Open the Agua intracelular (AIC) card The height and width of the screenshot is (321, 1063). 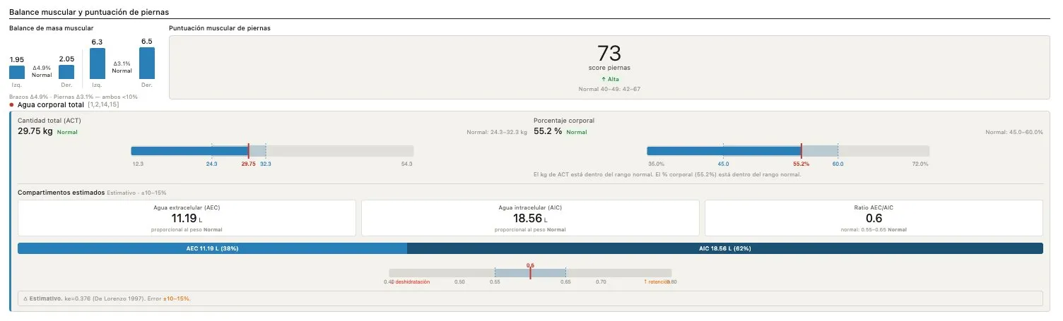pos(530,218)
